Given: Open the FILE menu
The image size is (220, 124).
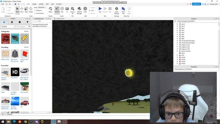Looking at the screenshot, I should pos(3,4).
